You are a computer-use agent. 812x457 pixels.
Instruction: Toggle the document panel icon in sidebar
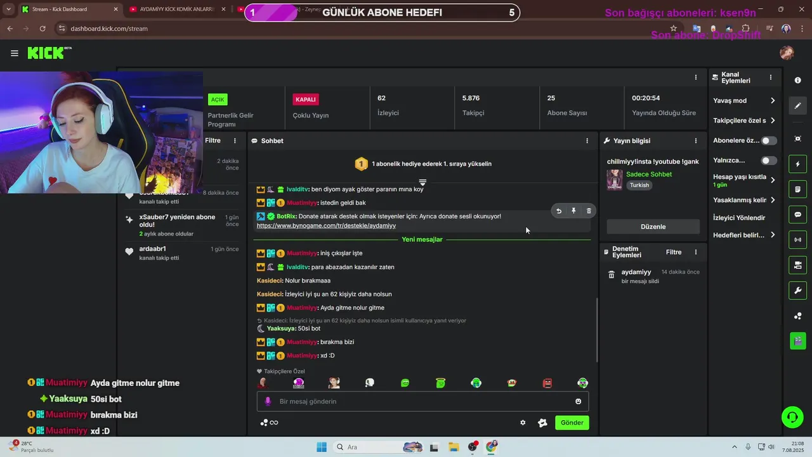point(797,189)
